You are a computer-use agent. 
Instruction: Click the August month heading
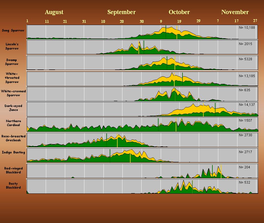point(54,12)
